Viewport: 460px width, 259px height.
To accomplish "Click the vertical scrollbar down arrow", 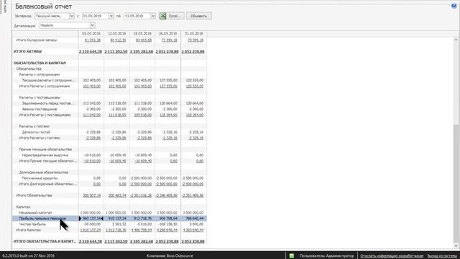I will pos(456,246).
